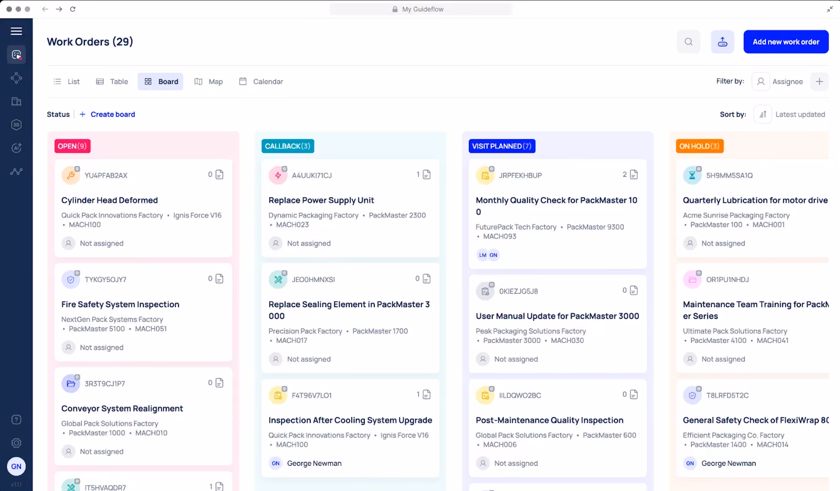Open the analytics graph sidebar icon
This screenshot has height=491, width=840.
tap(16, 171)
